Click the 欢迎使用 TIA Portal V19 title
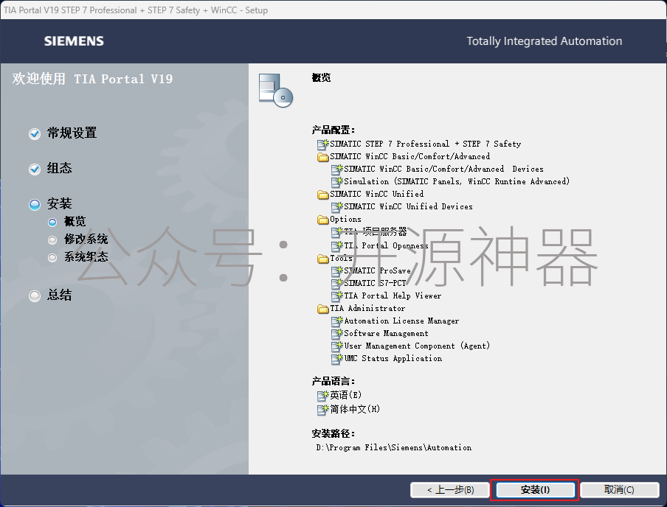This screenshot has height=507, width=667. coord(92,79)
